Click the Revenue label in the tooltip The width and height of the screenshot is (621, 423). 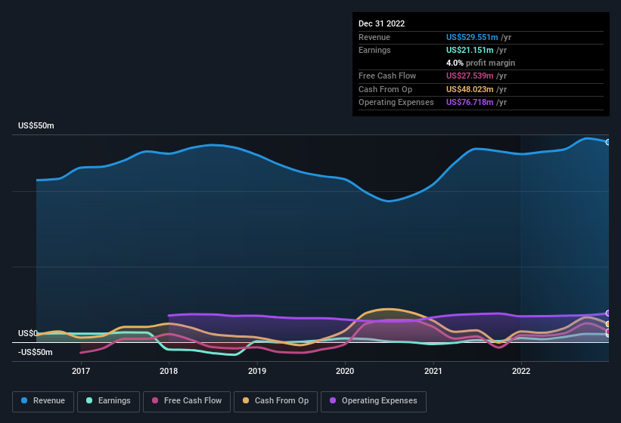click(374, 37)
